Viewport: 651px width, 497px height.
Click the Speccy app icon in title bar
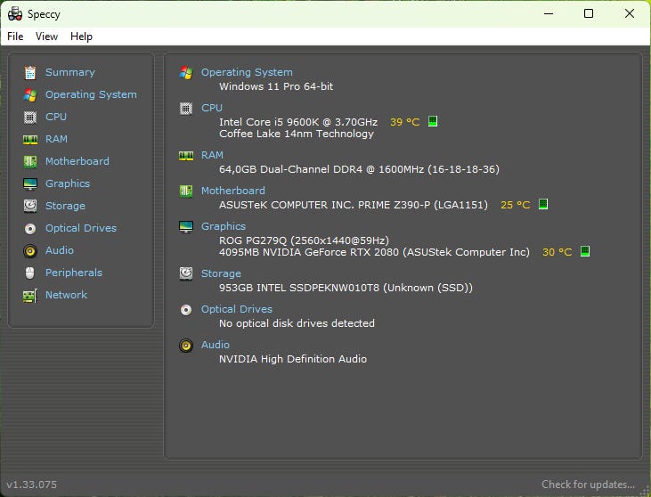tap(15, 13)
